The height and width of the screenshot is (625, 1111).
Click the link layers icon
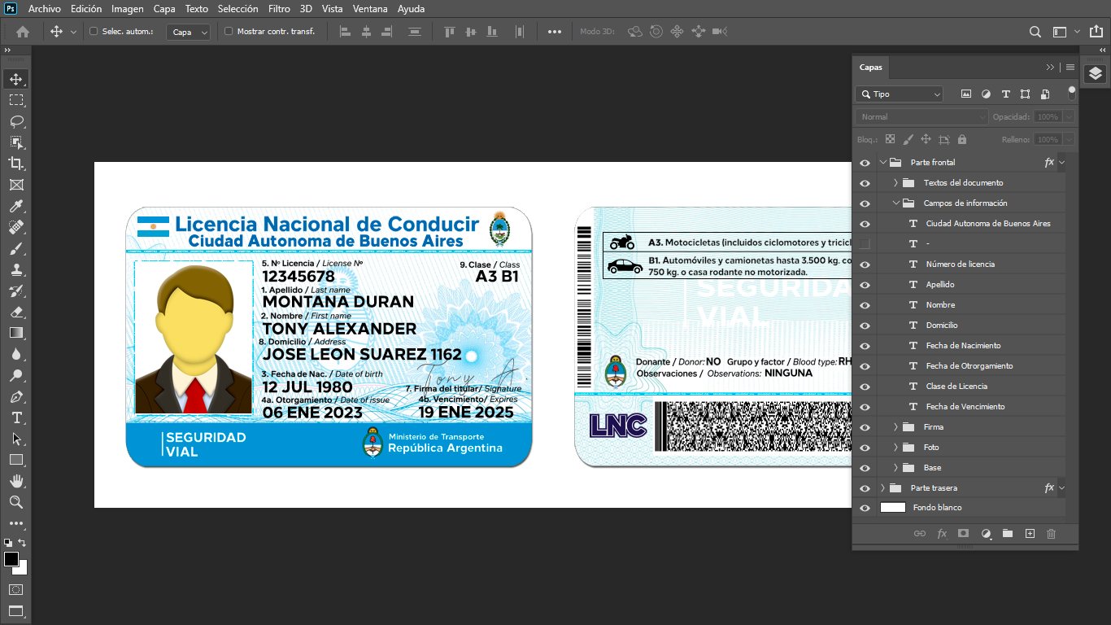click(920, 534)
